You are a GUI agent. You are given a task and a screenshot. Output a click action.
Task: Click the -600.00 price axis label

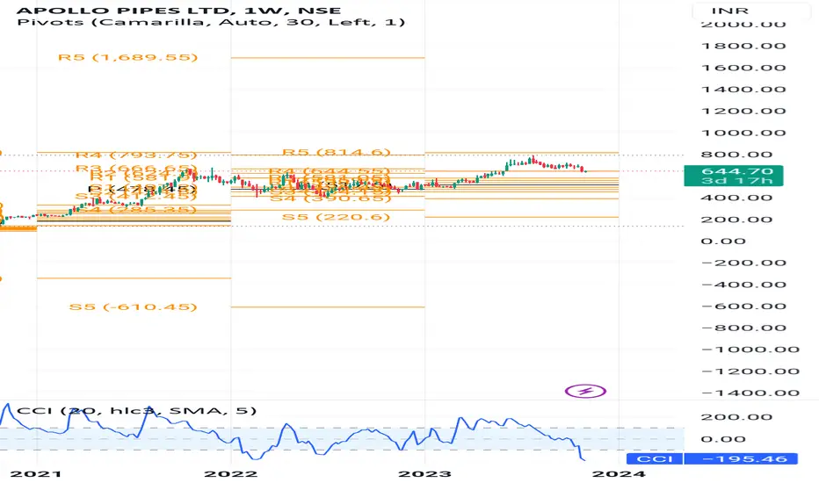coord(743,306)
